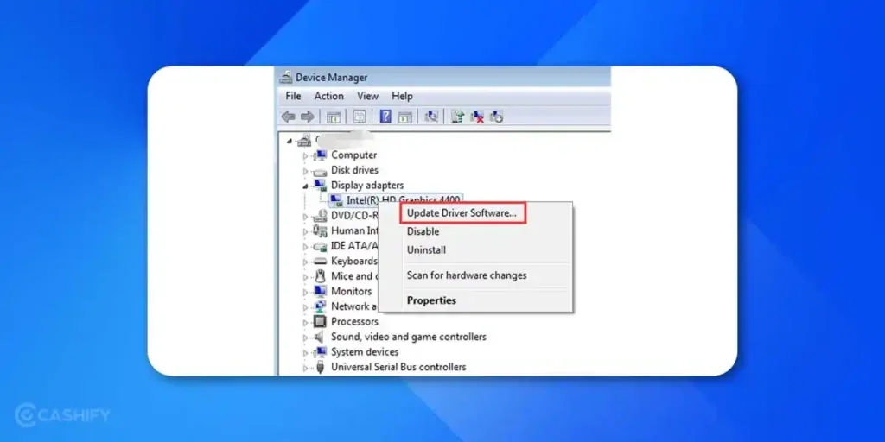
Task: Choose Properties from the context menu
Action: 431,300
